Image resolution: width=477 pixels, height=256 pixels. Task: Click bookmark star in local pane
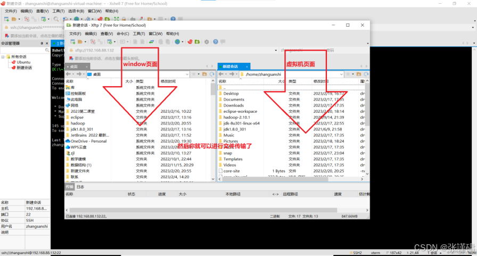[x=194, y=74]
